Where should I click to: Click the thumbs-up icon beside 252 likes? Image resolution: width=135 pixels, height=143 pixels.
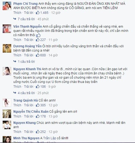tap(38, 132)
